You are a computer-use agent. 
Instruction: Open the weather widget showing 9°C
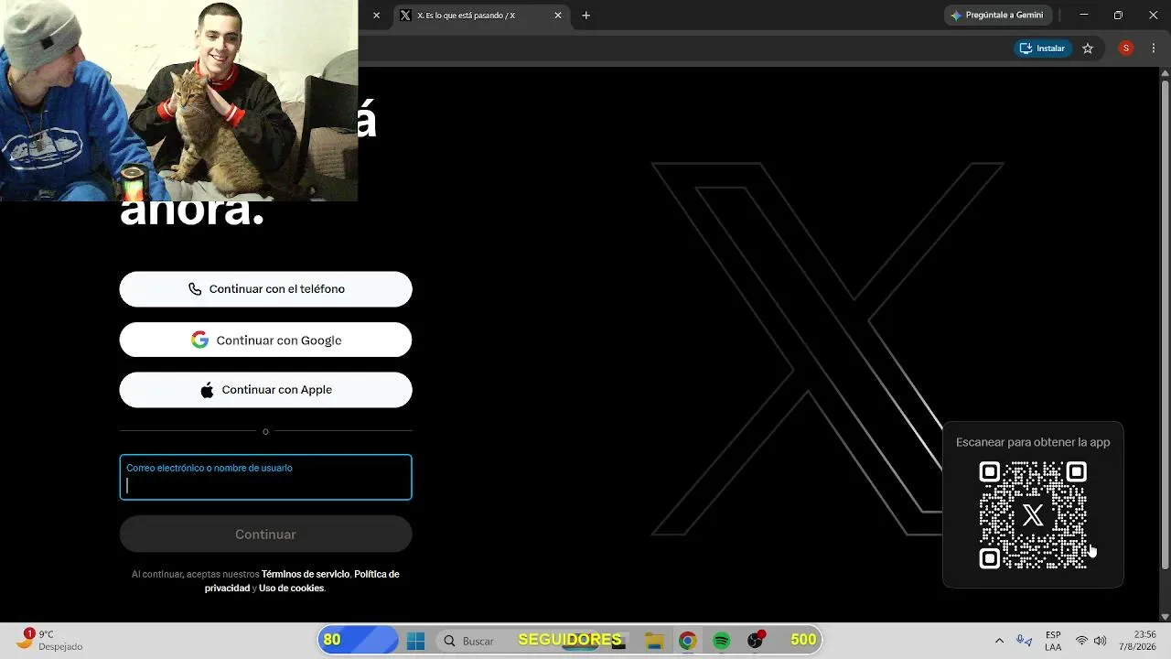[50, 640]
